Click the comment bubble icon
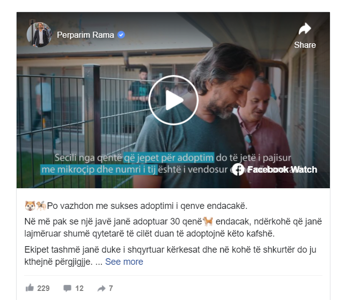This screenshot has width=344, height=300. [67, 288]
